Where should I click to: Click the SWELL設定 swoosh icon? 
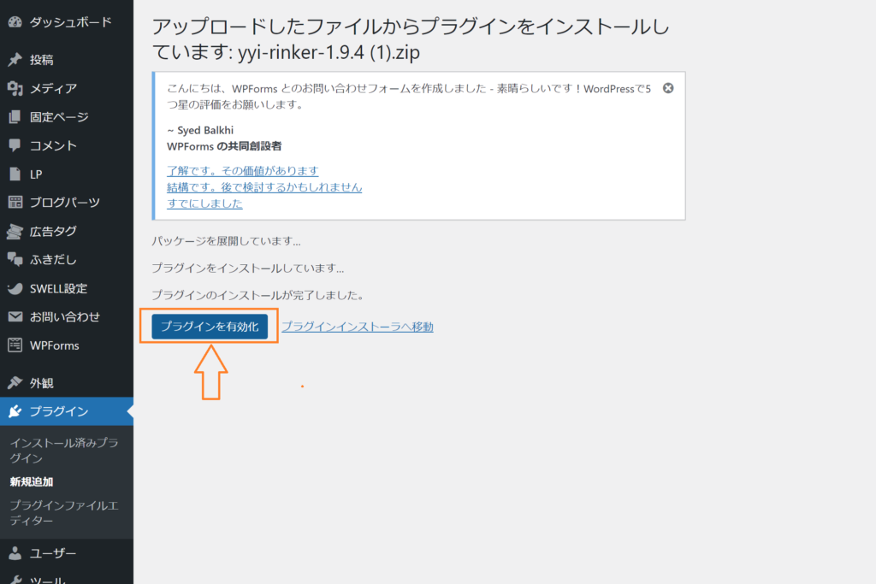tap(15, 289)
